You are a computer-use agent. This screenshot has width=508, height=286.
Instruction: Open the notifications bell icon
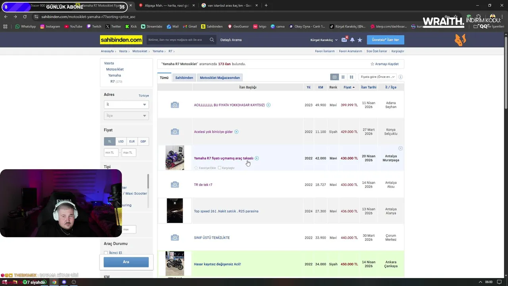[x=352, y=40]
